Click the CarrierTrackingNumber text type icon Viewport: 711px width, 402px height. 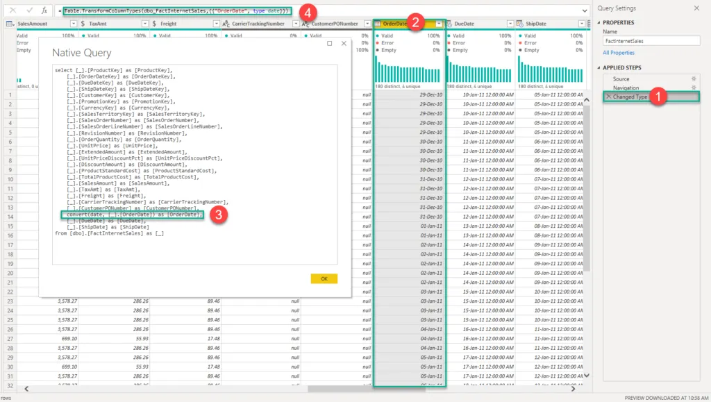point(226,24)
